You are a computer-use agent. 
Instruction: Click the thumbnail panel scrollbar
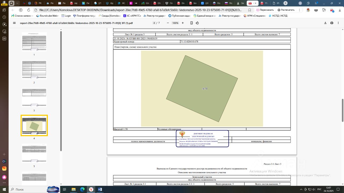(61, 91)
